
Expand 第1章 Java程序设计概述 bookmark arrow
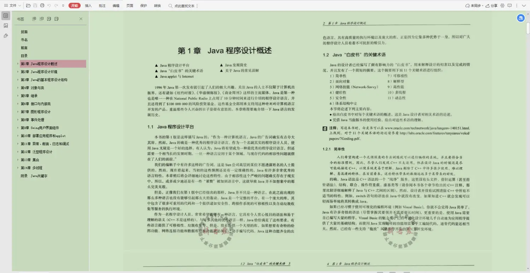click(18, 64)
